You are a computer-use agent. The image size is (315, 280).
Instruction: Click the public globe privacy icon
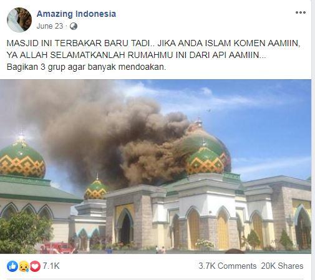coord(74,26)
